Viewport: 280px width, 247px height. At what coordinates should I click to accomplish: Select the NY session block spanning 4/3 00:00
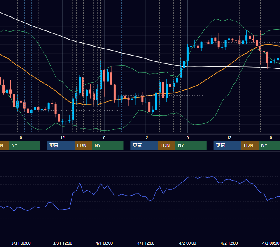coord(269,145)
